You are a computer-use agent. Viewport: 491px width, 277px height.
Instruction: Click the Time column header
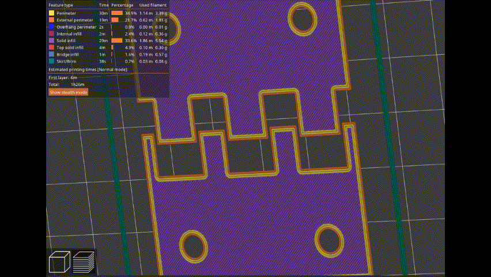pyautogui.click(x=104, y=5)
